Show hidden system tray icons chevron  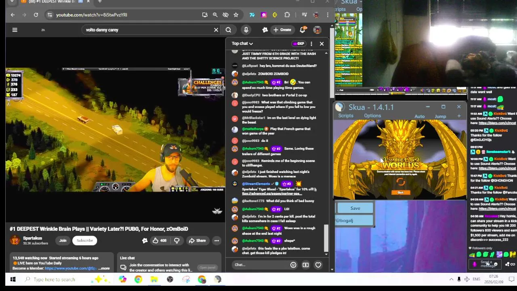click(451, 279)
